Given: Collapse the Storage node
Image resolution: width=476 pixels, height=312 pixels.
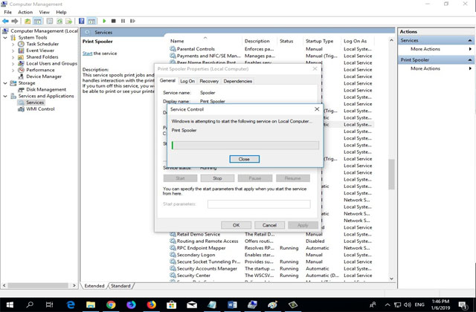Looking at the screenshot, I should (x=5, y=83).
